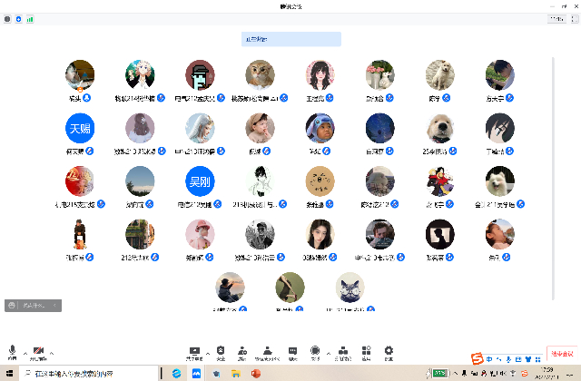The image size is (581, 381).
Task: Open the Chat icon in meeting toolbar
Action: 292,352
